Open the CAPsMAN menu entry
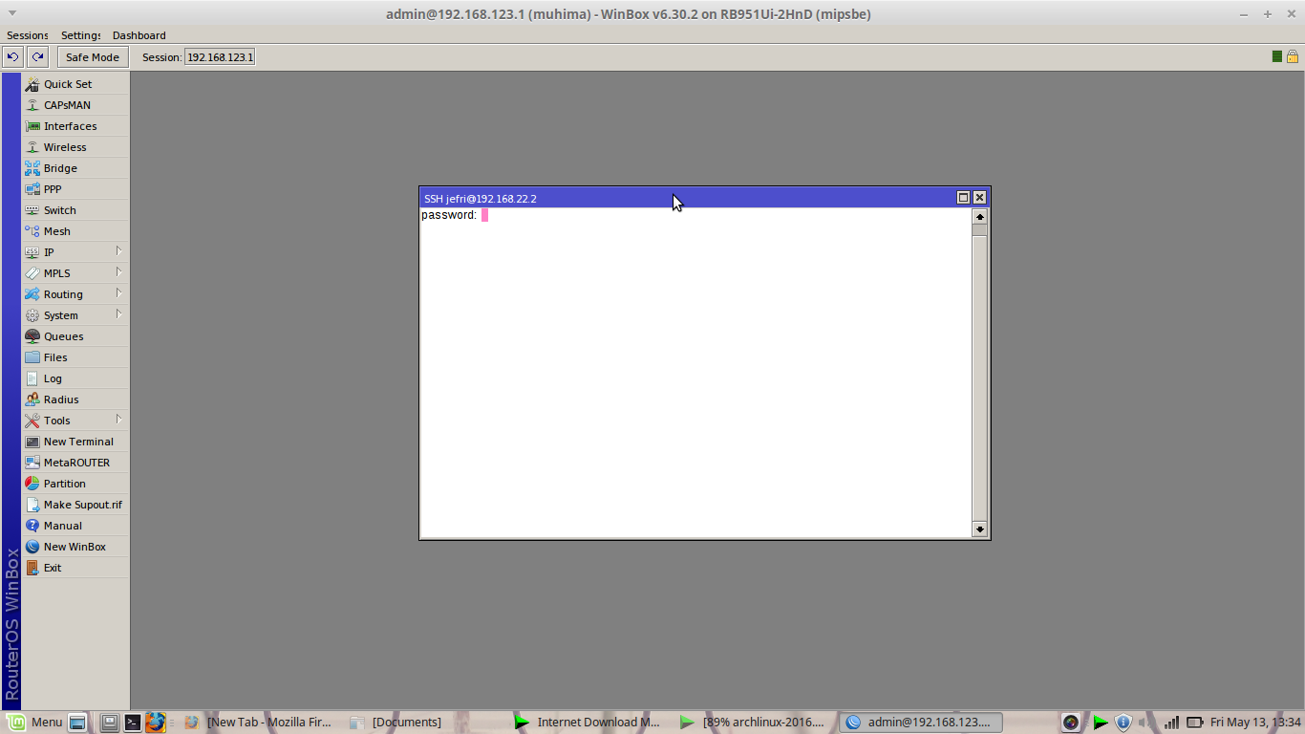1305x734 pixels. (x=75, y=105)
